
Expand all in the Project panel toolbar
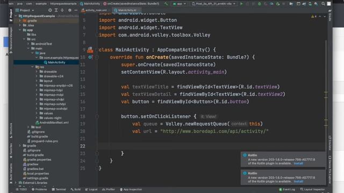[x=56, y=10]
